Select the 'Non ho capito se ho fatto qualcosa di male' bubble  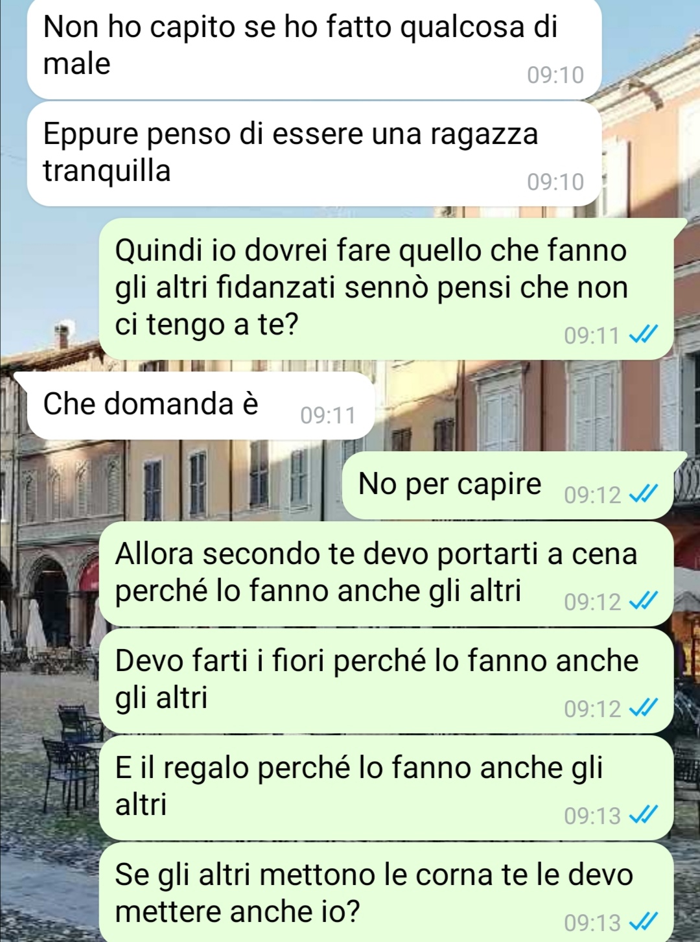click(314, 49)
